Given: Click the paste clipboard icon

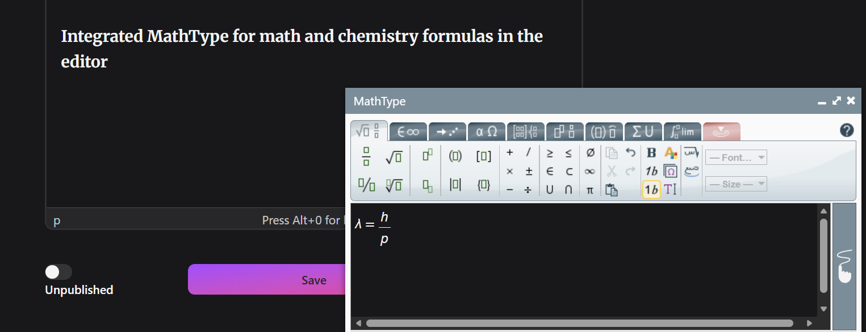Looking at the screenshot, I should (612, 190).
